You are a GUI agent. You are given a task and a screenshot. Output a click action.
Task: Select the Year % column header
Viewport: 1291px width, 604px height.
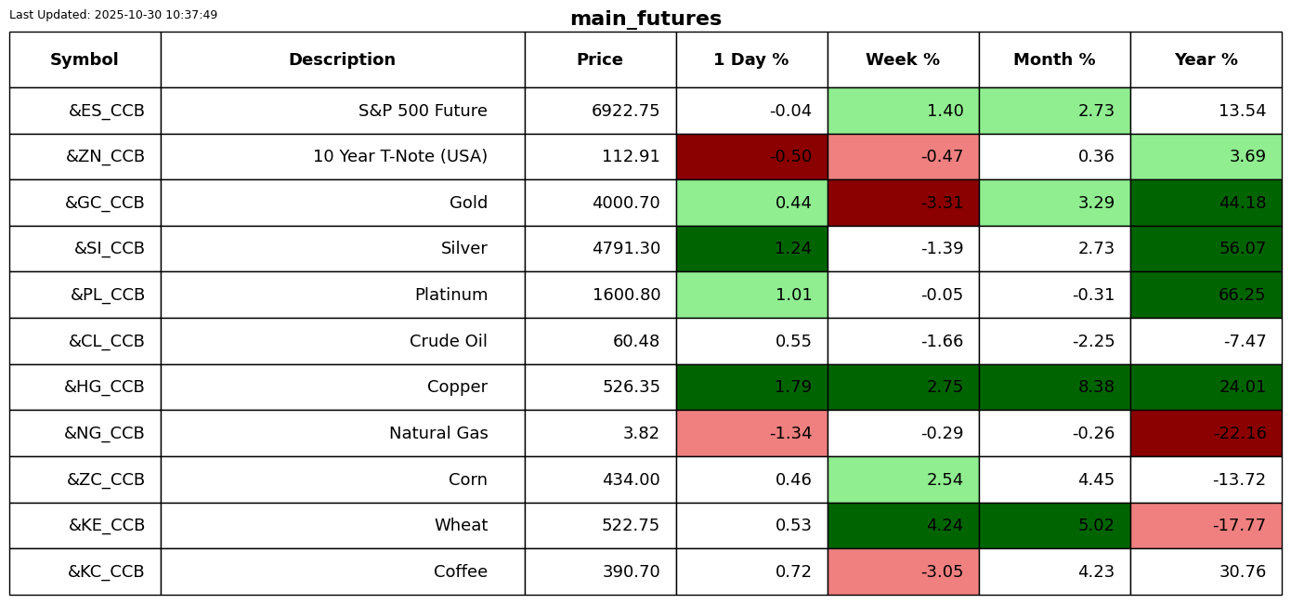[1206, 60]
